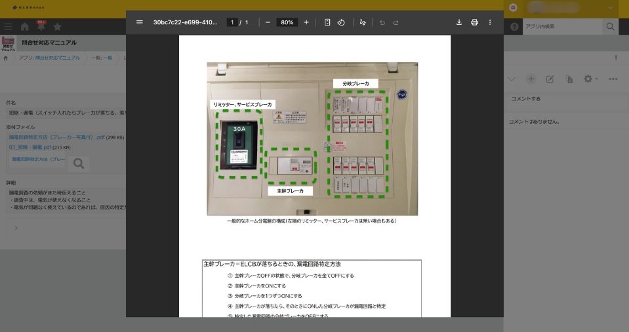Click the add record plus button

[531, 79]
